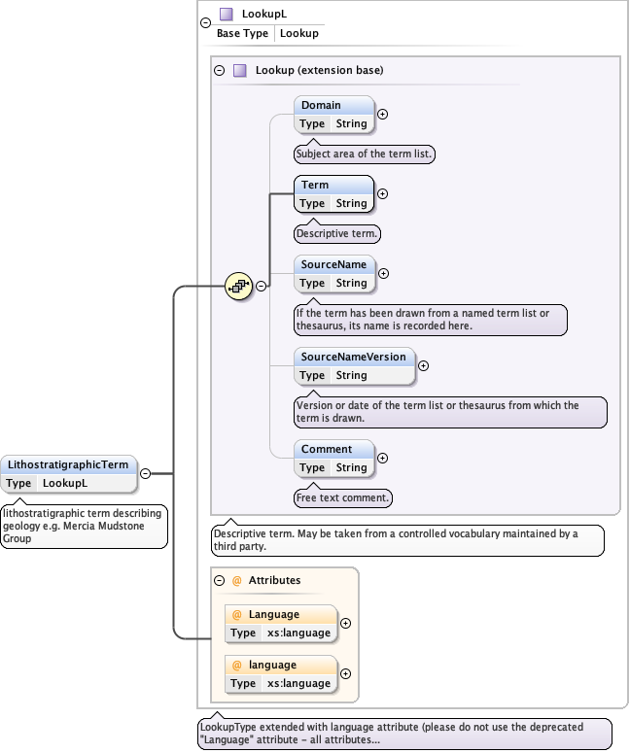Collapse the LookupL type container

coord(204,23)
